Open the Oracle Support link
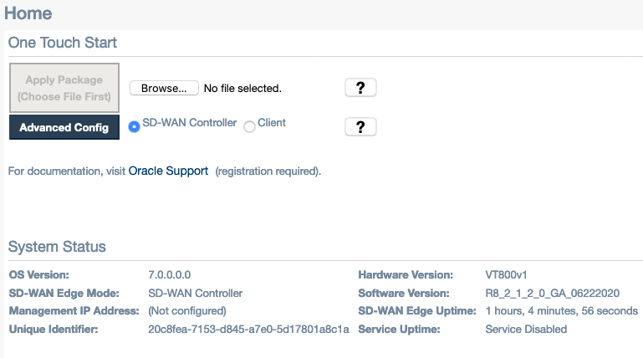Screen dimensions: 643x358 [168, 171]
